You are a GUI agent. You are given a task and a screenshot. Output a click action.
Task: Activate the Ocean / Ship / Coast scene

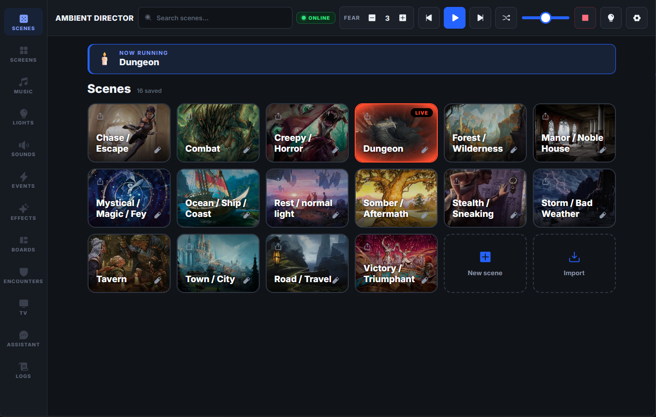218,198
